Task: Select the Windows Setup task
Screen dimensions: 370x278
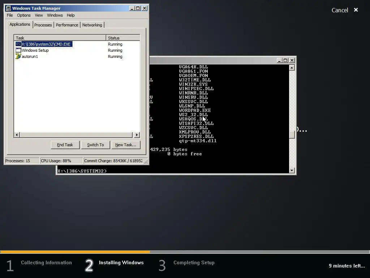Action: click(x=35, y=50)
